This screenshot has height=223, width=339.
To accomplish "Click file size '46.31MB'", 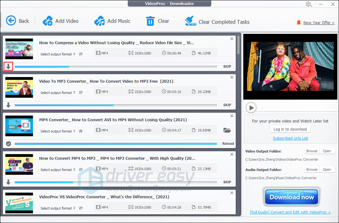I will (x=204, y=53).
